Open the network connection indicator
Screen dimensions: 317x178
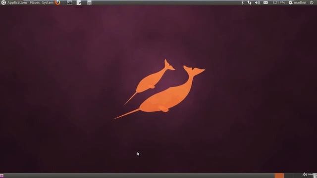pos(249,2)
